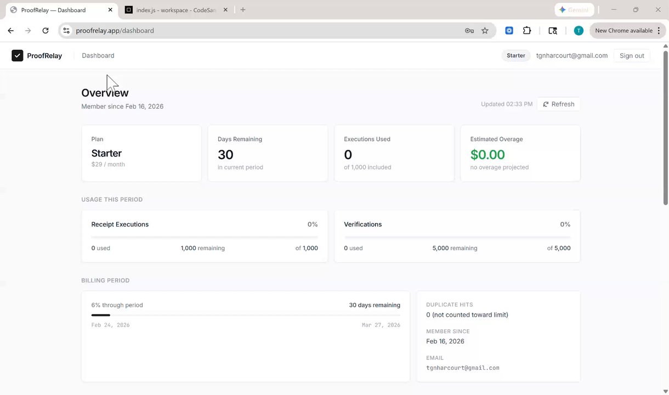Click the billing period progress bar
The image size is (669, 395).
click(246, 315)
